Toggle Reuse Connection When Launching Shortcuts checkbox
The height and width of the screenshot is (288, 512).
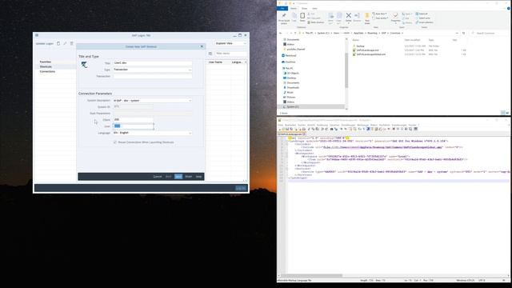[x=115, y=142]
